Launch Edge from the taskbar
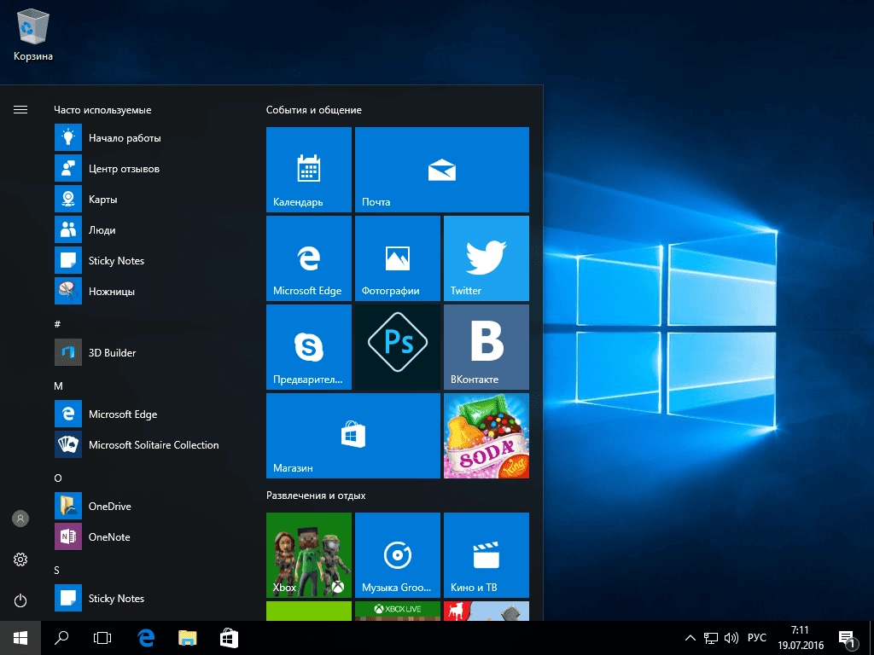This screenshot has height=655, width=874. pyautogui.click(x=146, y=638)
